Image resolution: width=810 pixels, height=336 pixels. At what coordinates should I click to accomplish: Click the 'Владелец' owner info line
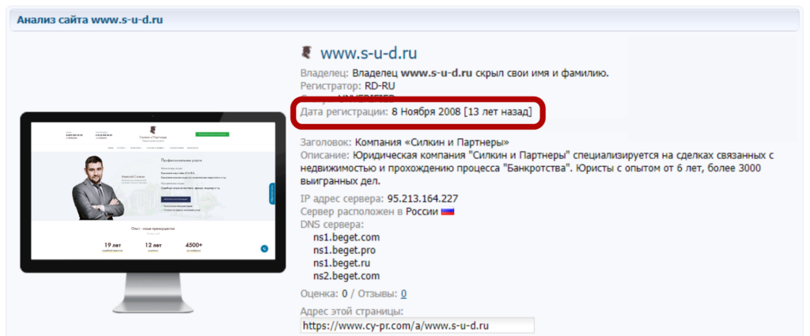click(455, 73)
